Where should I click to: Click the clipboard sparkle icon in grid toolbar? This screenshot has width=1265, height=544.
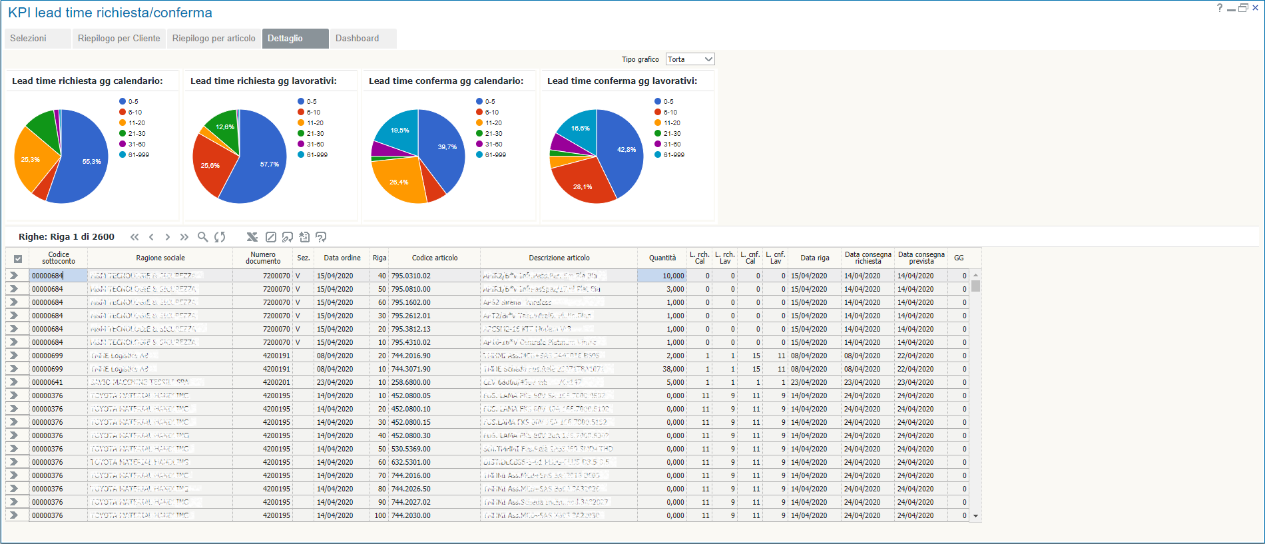point(304,237)
